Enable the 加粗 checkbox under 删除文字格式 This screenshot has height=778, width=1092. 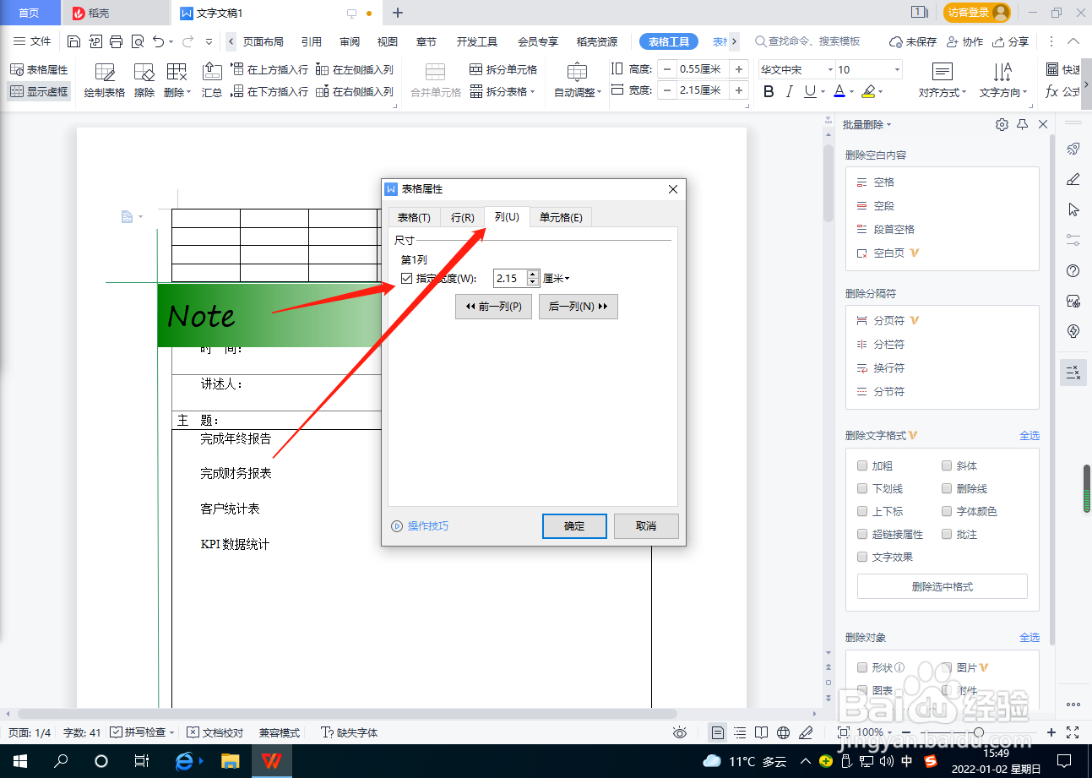(x=862, y=465)
